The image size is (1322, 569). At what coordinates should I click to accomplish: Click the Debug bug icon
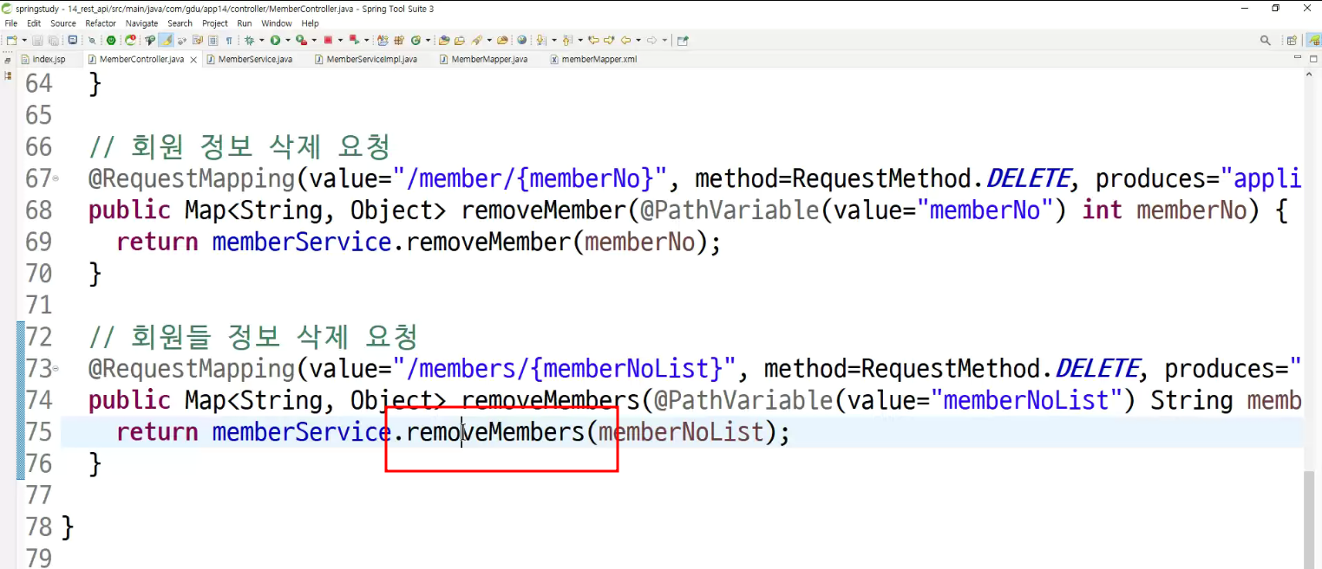(249, 40)
